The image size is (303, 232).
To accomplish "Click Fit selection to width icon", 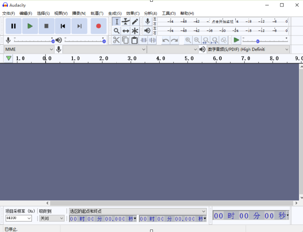I will pyautogui.click(x=206, y=40).
